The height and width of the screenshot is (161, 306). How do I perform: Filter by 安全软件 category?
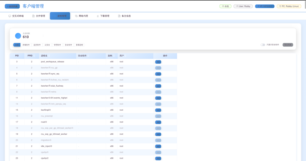point(69,45)
